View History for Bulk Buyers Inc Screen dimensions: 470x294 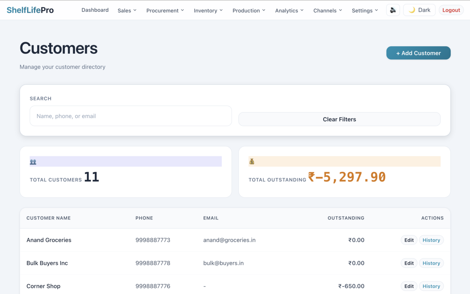pyautogui.click(x=431, y=263)
